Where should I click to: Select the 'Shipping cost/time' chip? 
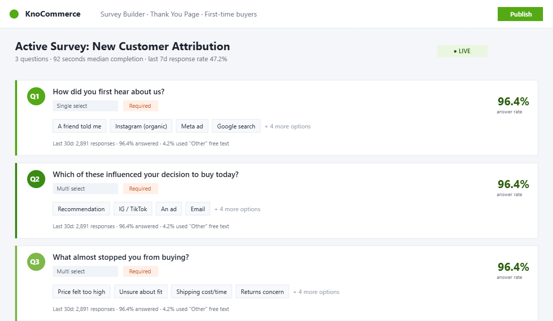(x=202, y=291)
